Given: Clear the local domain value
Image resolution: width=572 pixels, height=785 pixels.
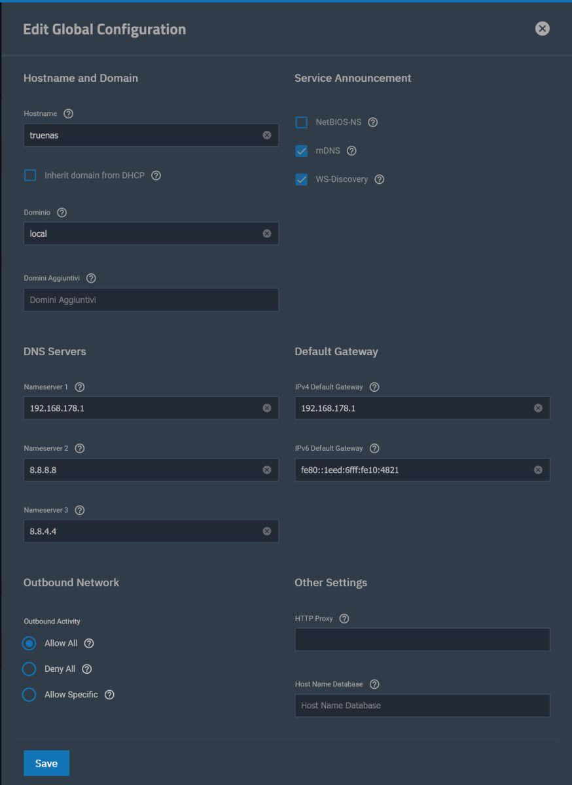Looking at the screenshot, I should tap(267, 234).
